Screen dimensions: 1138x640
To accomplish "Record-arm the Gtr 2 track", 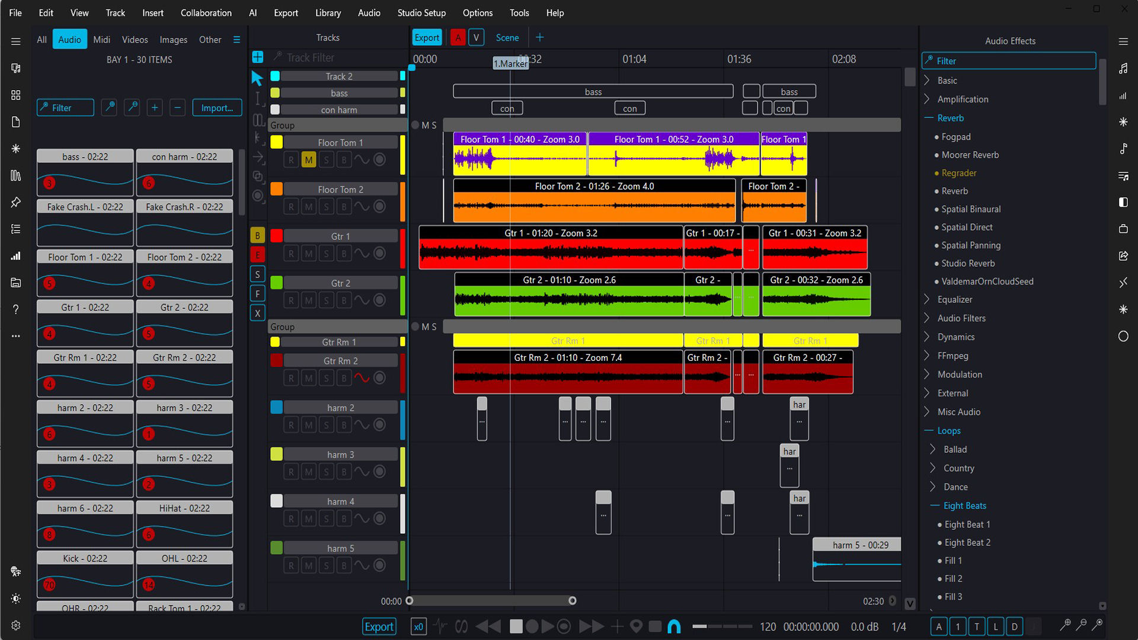I will click(291, 300).
